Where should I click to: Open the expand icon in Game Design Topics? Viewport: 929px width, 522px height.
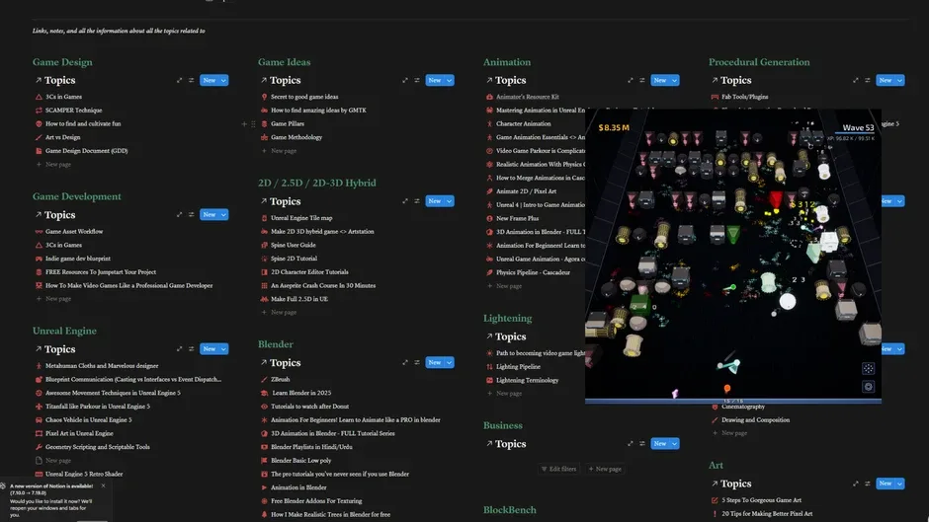pyautogui.click(x=179, y=81)
